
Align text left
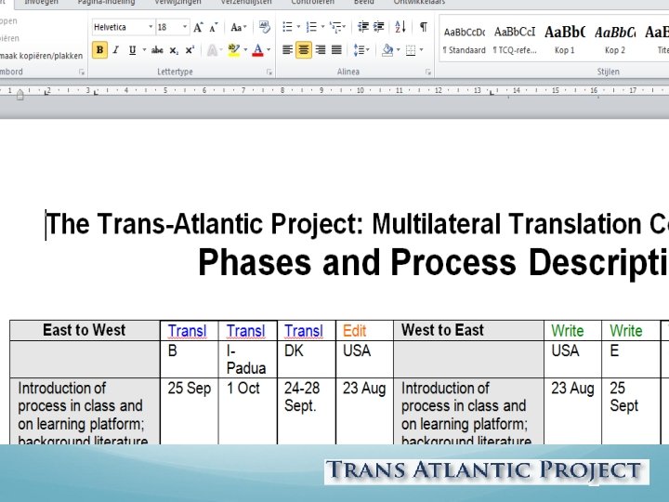coord(287,50)
